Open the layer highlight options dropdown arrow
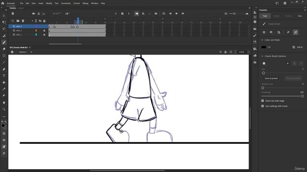Viewport: 307px width, 172px height. pyautogui.click(x=33, y=21)
